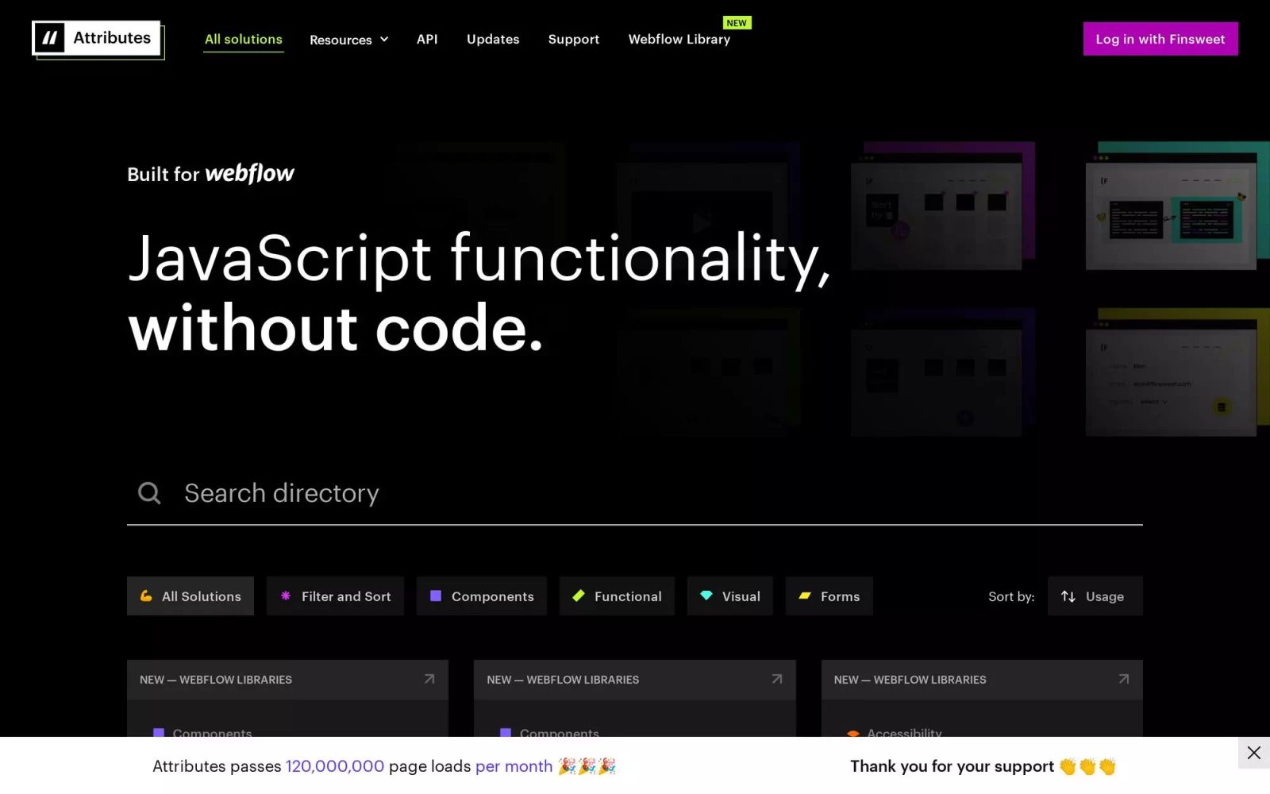1270x794 pixels.
Task: Open third NEW — WEBFLOW LIBRARIES card header
Action: click(982, 680)
